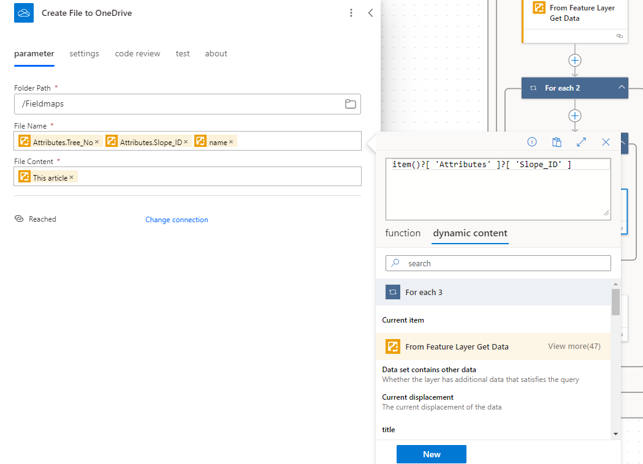Click the plus button above For each 2
The height and width of the screenshot is (464, 643).
pyautogui.click(x=574, y=60)
